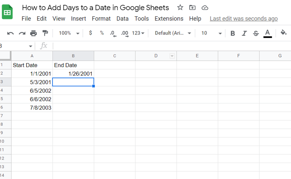Print the spreadsheet
The height and width of the screenshot is (179, 291).
point(33,33)
